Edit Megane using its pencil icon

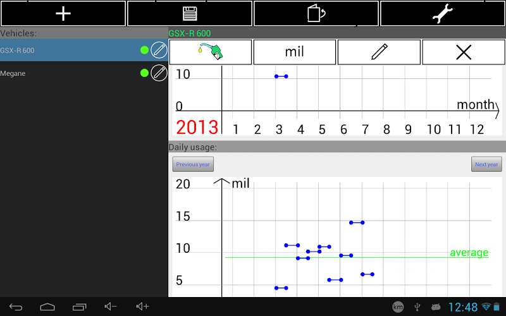(x=159, y=73)
